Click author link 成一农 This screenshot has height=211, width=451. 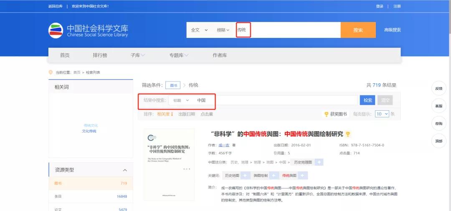[224, 145]
